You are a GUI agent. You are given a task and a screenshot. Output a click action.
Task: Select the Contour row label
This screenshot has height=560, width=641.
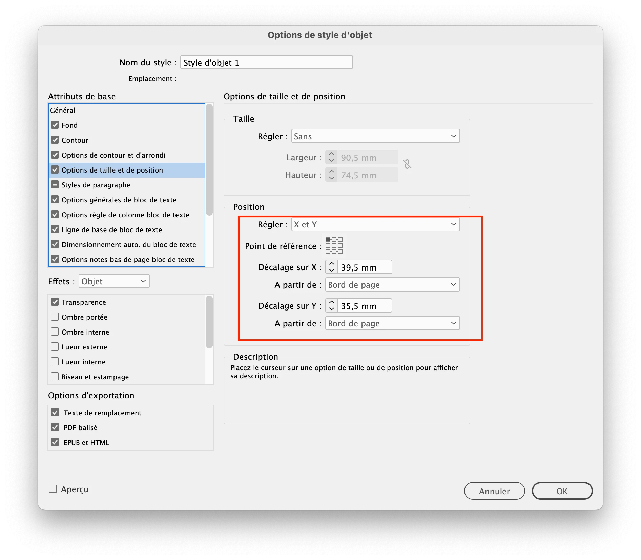tap(75, 140)
